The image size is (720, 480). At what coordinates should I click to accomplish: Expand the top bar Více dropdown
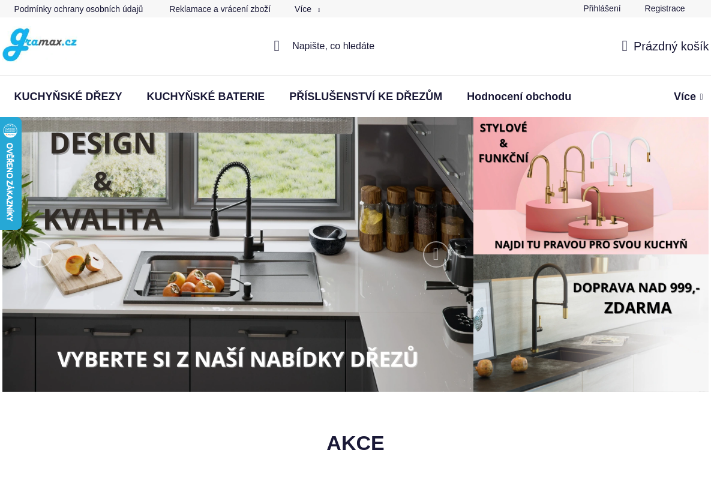click(x=307, y=9)
